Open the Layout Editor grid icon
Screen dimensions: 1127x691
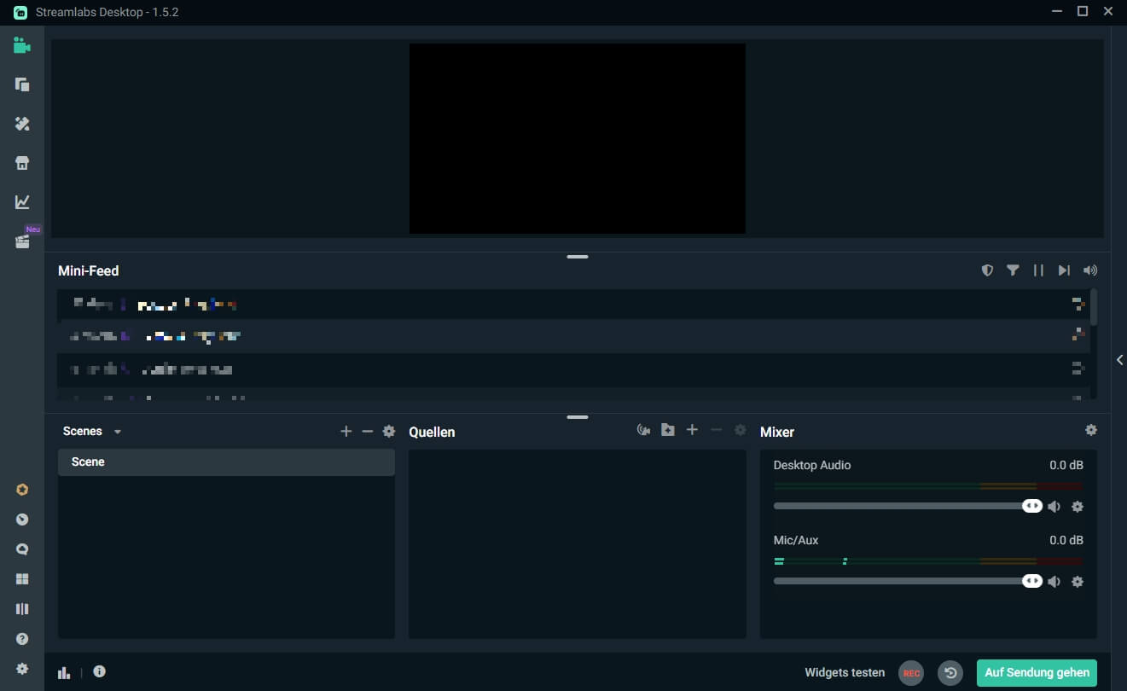tap(22, 579)
